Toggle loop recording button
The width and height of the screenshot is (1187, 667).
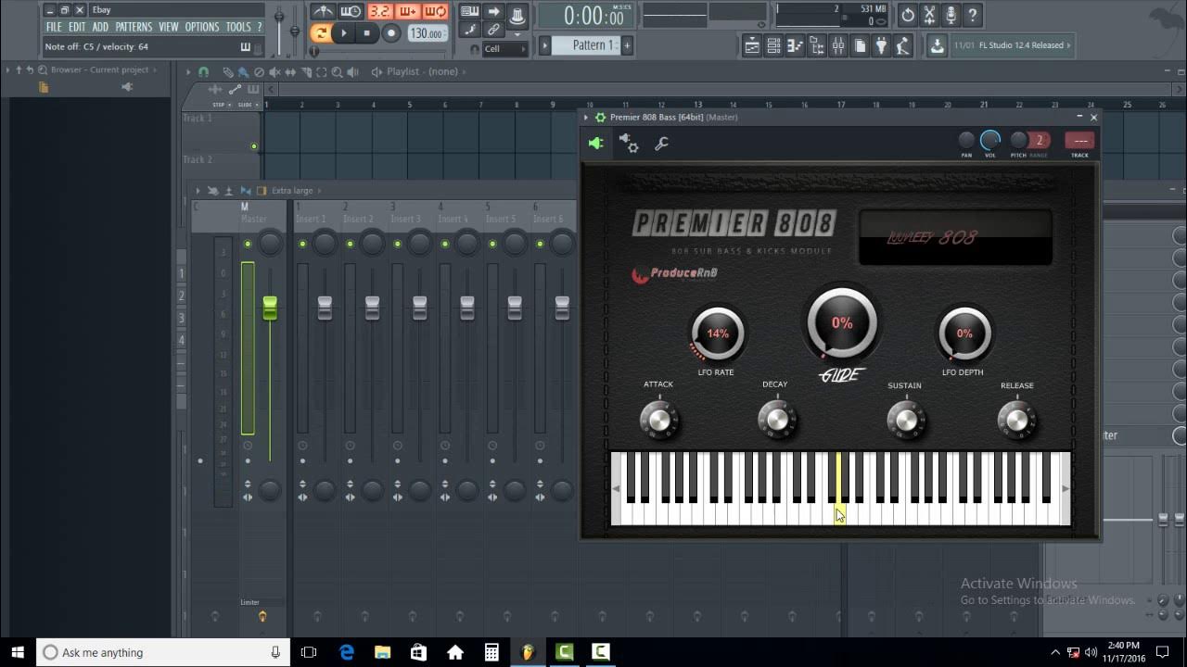(x=436, y=11)
